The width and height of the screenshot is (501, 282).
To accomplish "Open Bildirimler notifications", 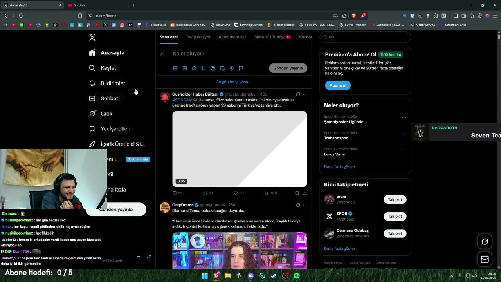I will 107,83.
